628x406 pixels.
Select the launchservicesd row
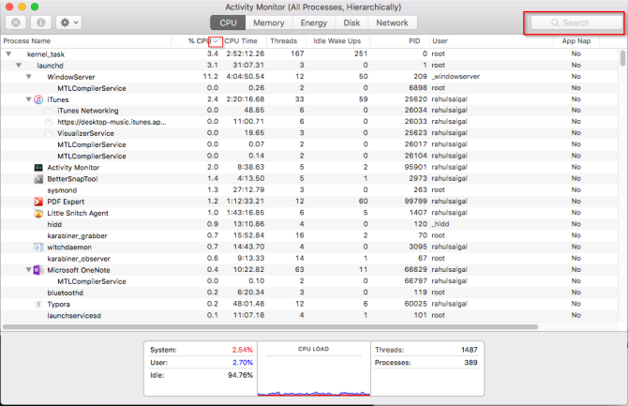point(308,315)
